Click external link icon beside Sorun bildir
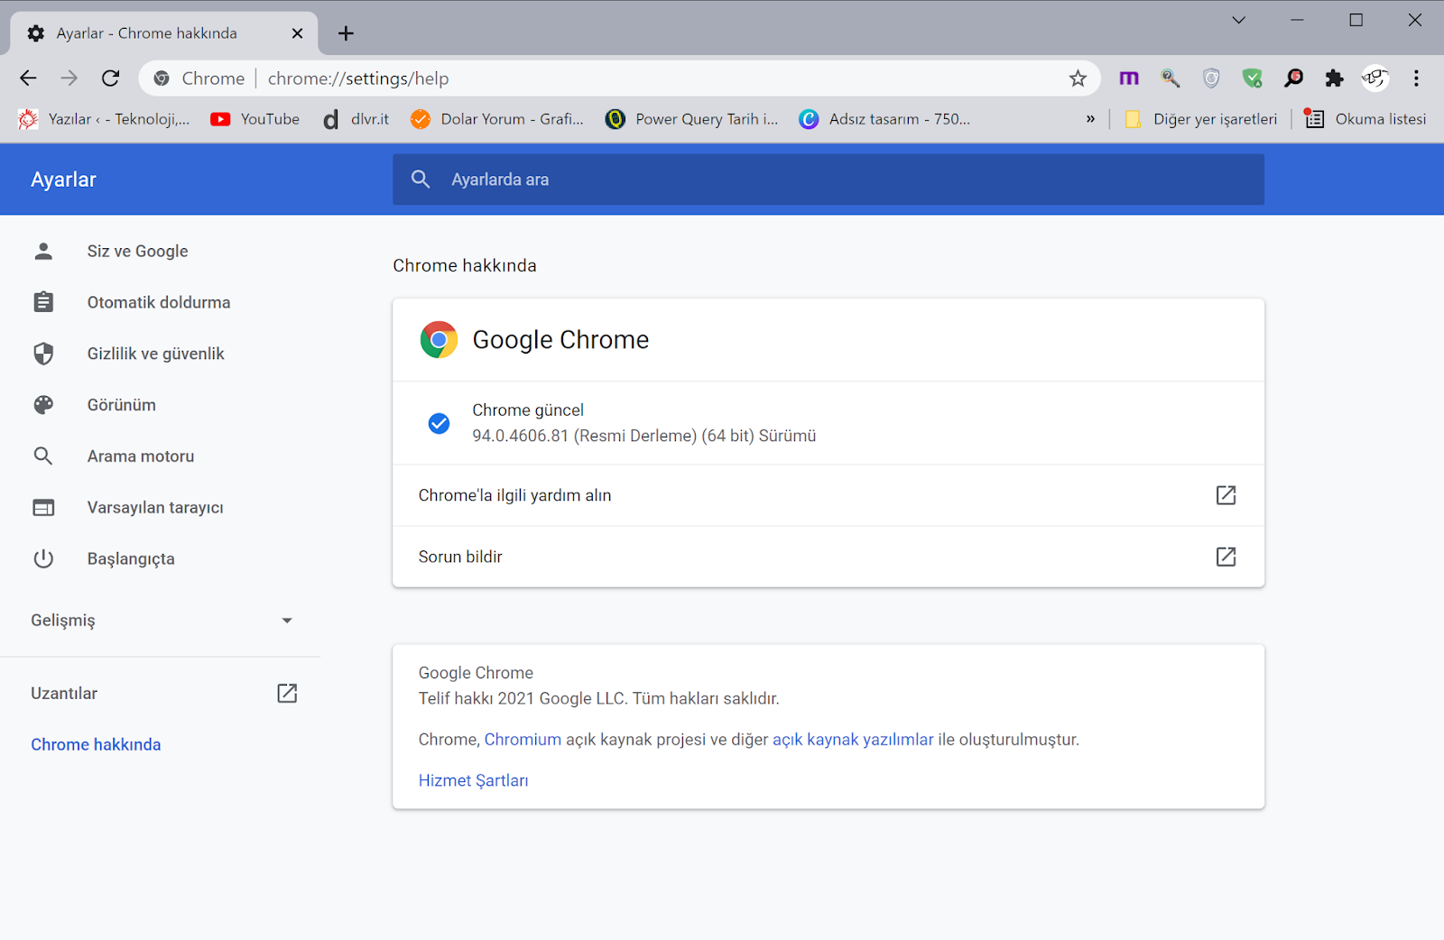This screenshot has height=940, width=1444. click(x=1226, y=557)
